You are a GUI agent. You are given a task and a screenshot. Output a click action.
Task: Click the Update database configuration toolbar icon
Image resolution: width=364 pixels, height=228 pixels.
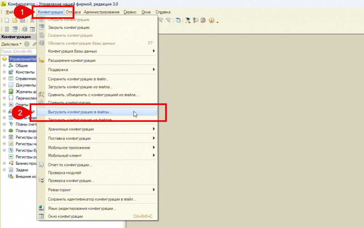tap(24, 29)
